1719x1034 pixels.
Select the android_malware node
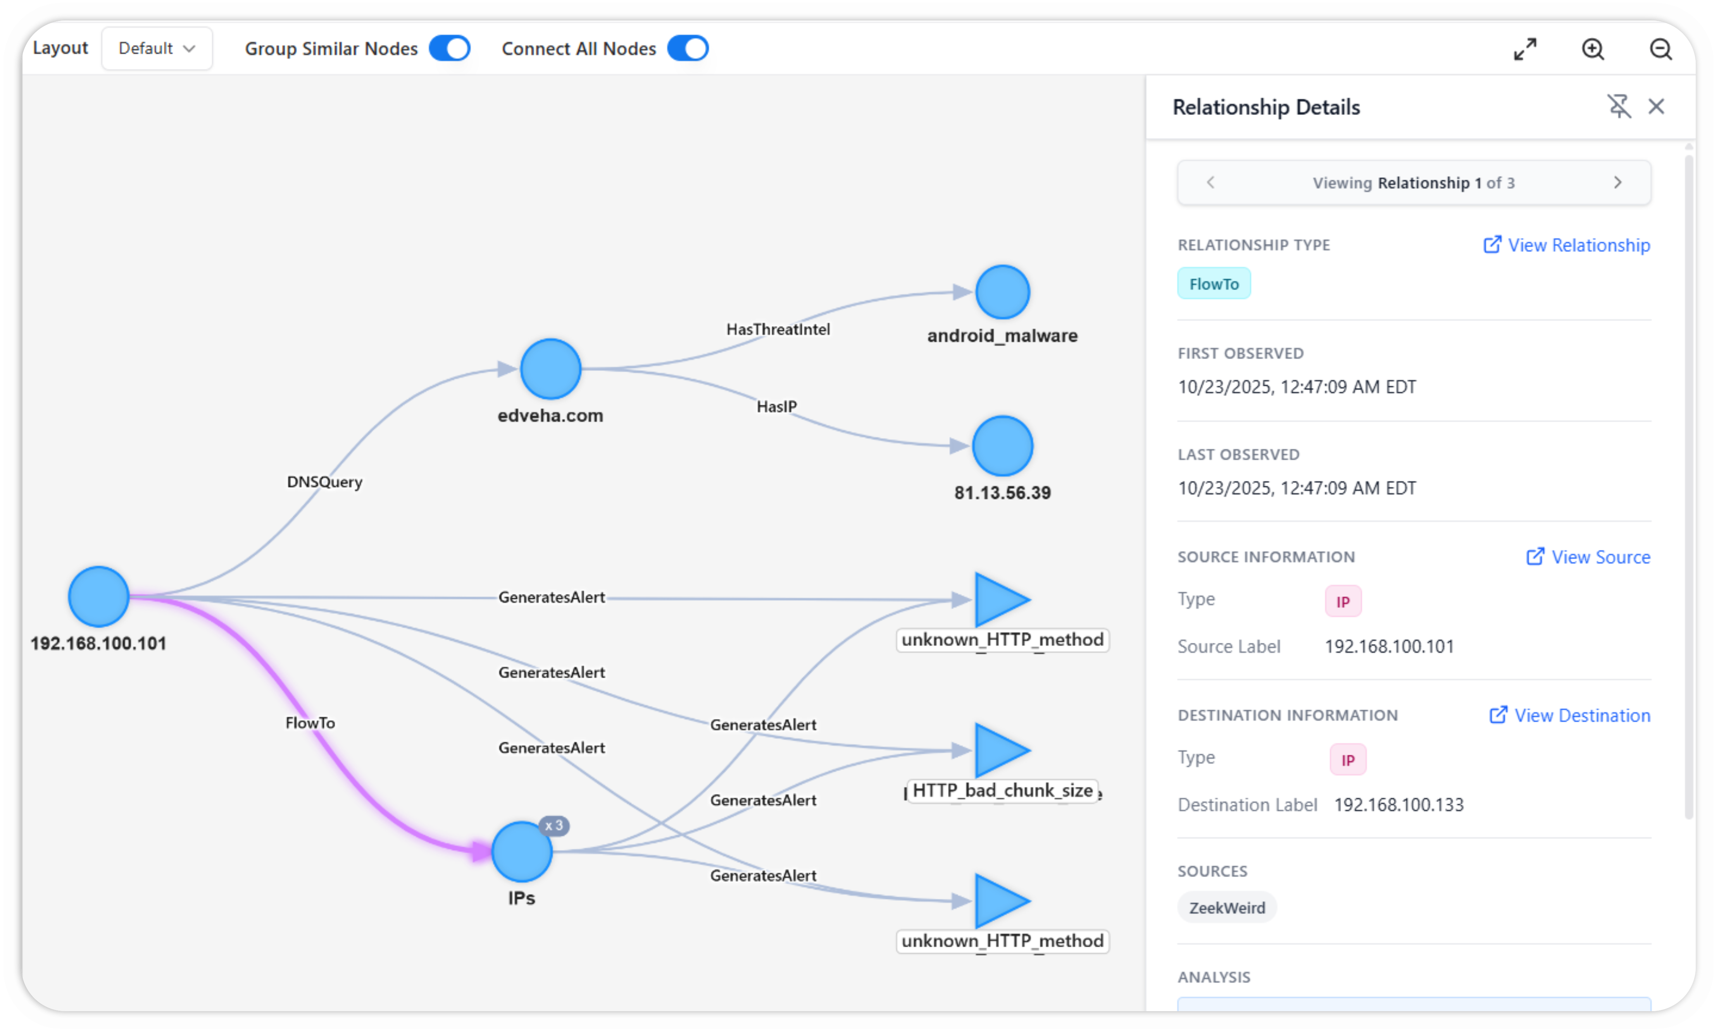coord(1002,292)
